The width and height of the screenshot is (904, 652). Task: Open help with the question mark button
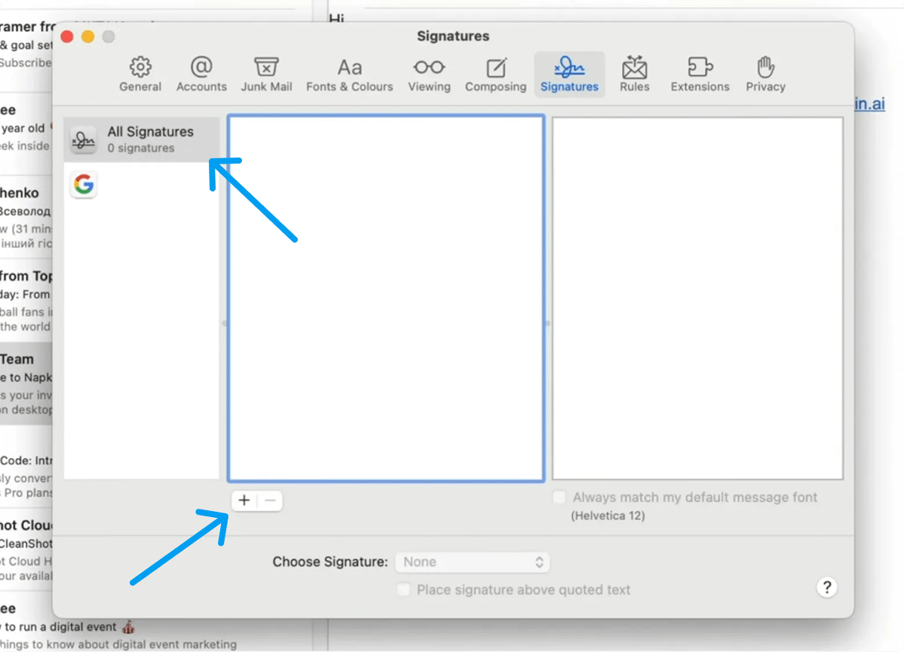coord(827,587)
